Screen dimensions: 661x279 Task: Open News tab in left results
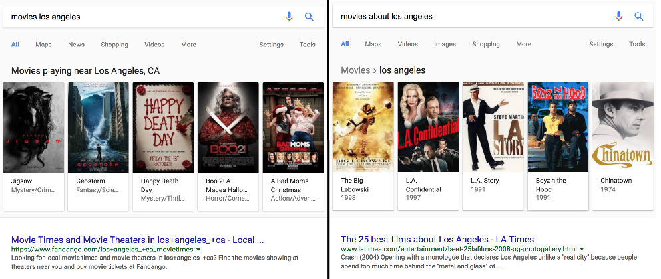tap(77, 45)
